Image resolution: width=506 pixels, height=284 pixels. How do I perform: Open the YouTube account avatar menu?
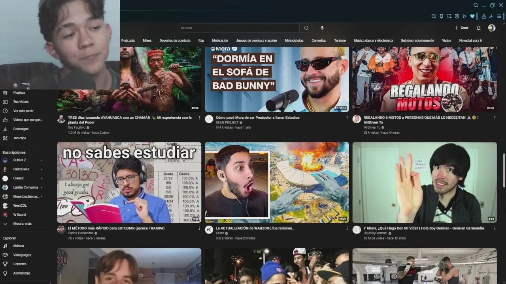point(491,28)
